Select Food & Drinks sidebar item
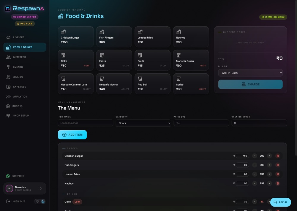Screen dimensions: 297x211 tap(25, 47)
